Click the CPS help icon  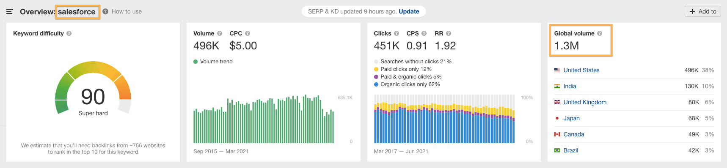point(424,33)
